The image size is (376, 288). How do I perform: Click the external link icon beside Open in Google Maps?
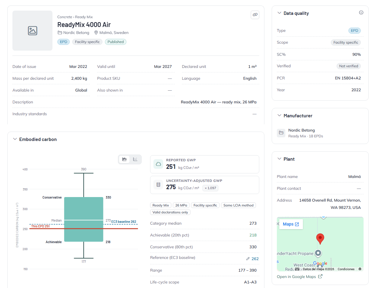(320, 276)
